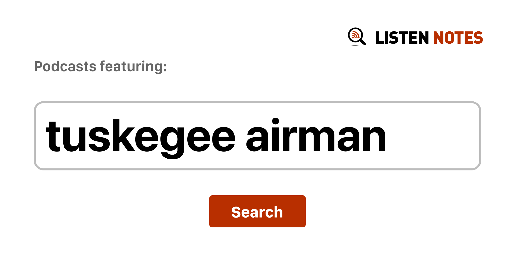
Task: Click the empty right side of the search box
Action: point(433,136)
